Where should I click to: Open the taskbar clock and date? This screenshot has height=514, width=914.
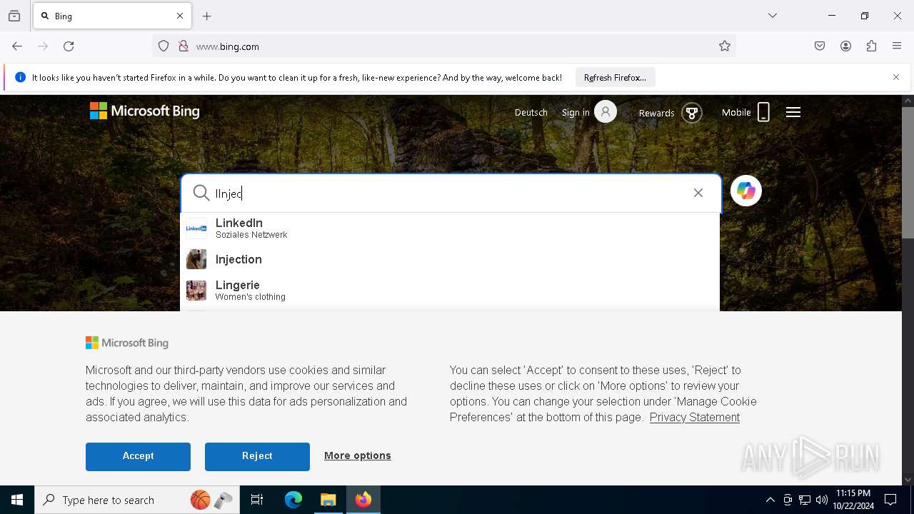(x=853, y=500)
